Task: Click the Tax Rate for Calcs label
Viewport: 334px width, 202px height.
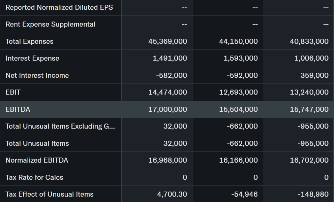Action: (x=34, y=177)
